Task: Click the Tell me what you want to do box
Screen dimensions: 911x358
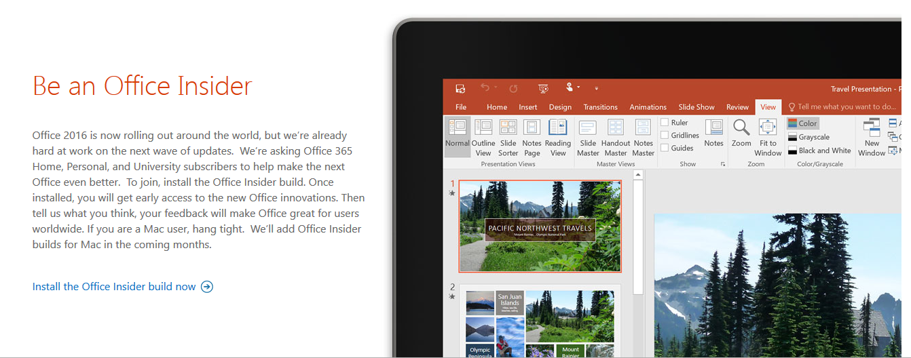Action: 842,107
